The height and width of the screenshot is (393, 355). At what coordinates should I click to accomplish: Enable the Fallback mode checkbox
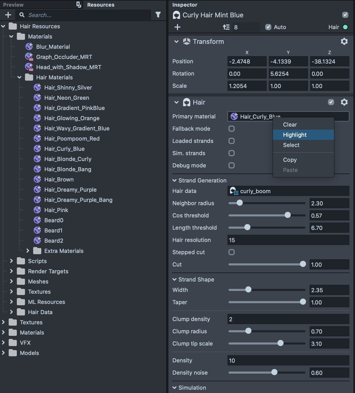click(x=232, y=129)
